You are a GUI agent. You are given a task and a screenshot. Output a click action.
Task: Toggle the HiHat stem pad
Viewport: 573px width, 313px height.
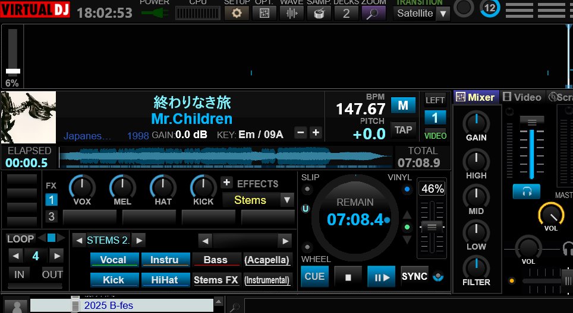pos(166,280)
